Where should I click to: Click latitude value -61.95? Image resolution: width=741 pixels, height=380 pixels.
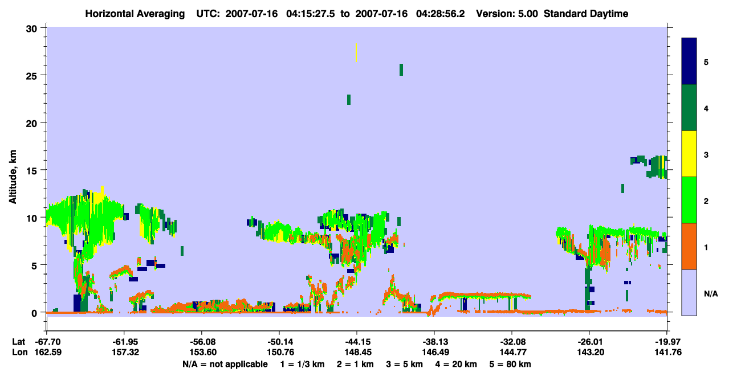(124, 341)
